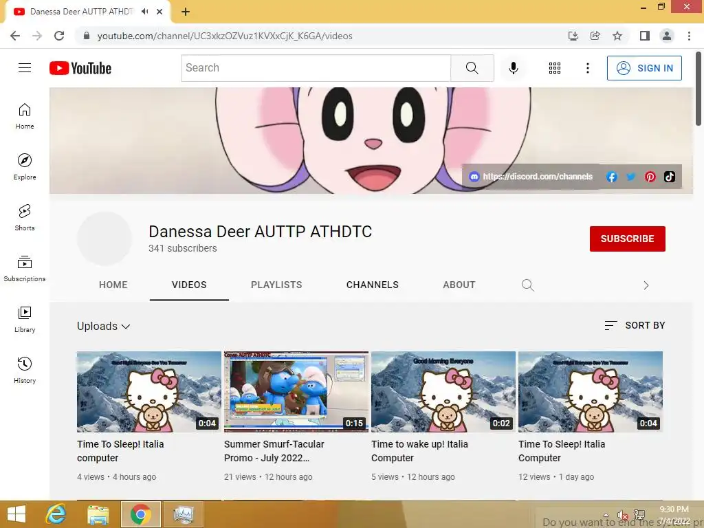Click the magnifier search button
The image size is (704, 528).
[472, 68]
